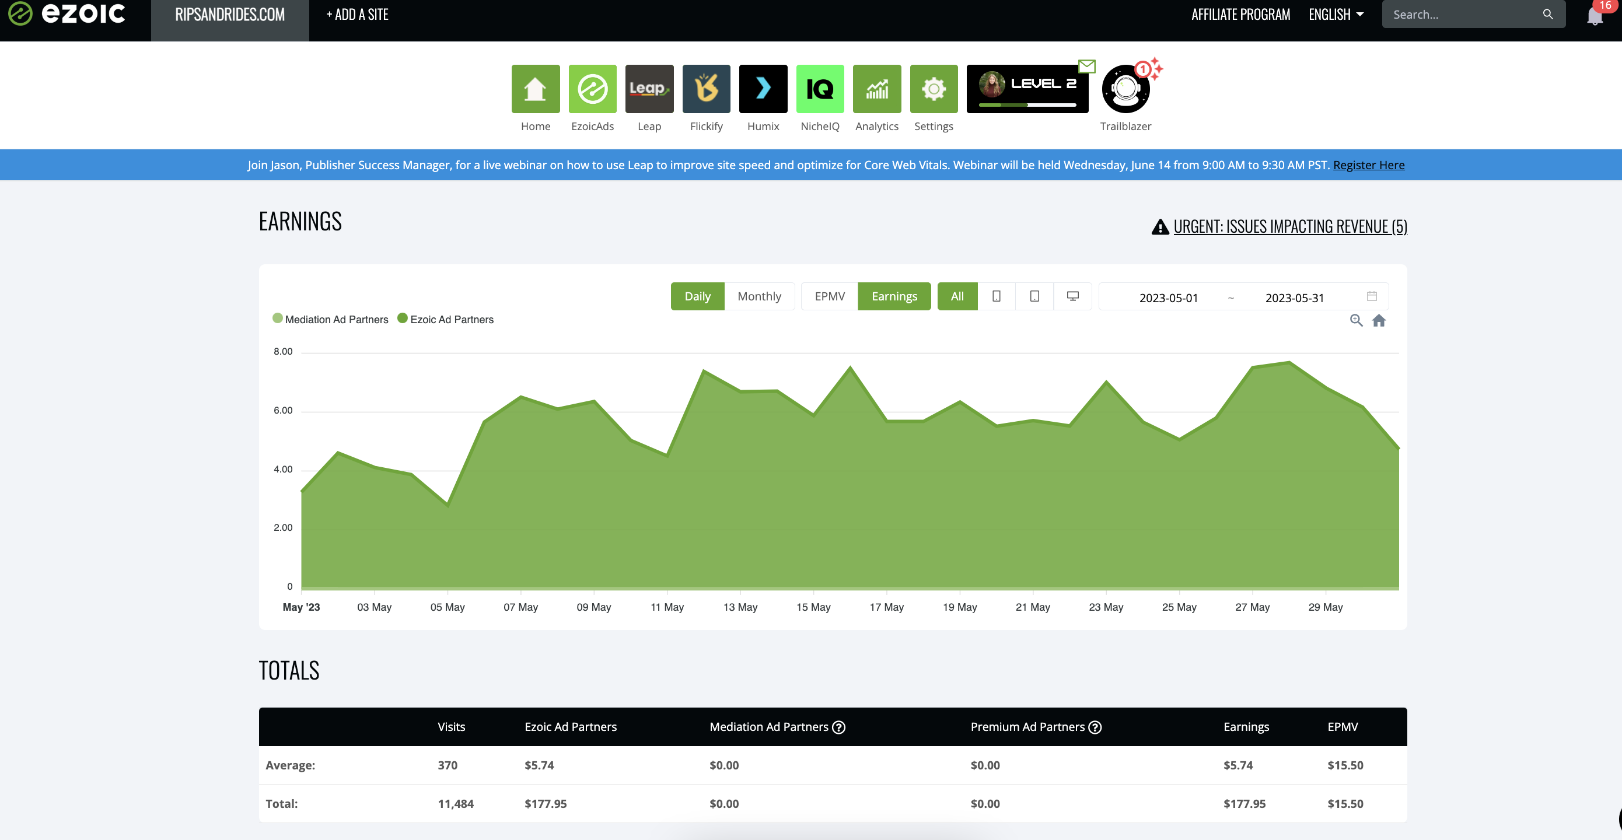Click the Ezoic logo
The height and width of the screenshot is (840, 1622).
(67, 13)
